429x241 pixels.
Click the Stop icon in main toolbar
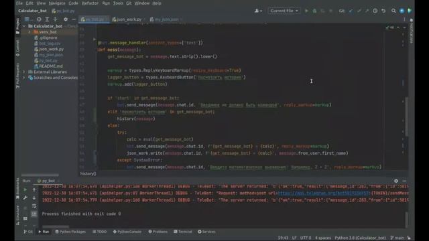coord(330,11)
